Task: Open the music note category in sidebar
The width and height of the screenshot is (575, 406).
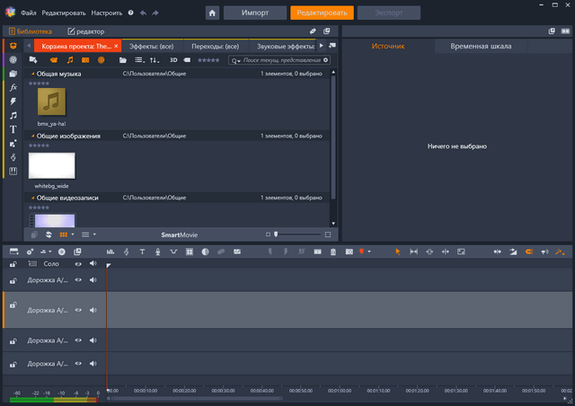Action: [x=13, y=115]
